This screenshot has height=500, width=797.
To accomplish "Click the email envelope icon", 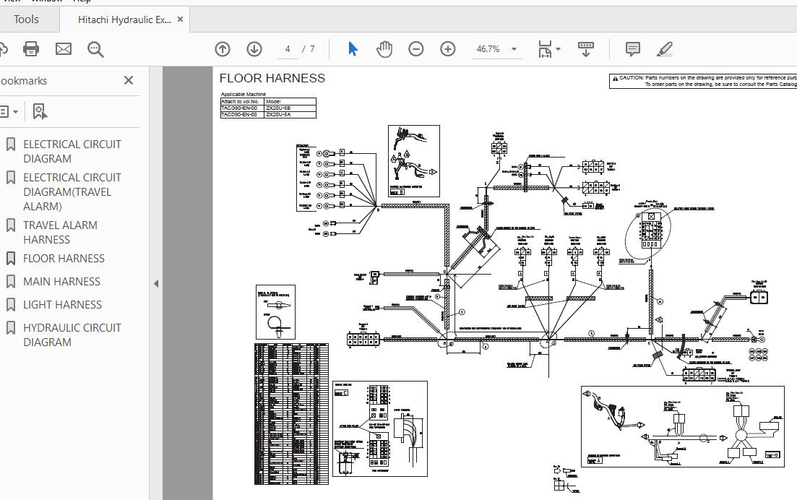I will (x=64, y=49).
